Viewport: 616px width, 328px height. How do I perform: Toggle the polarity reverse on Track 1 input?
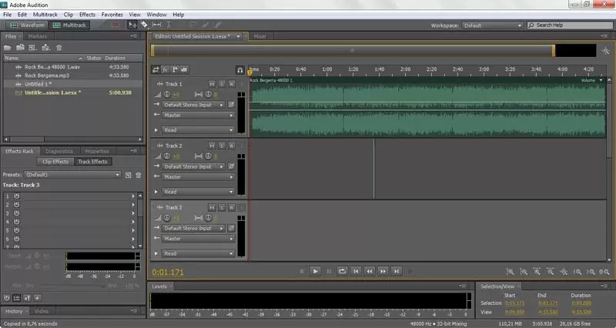pyautogui.click(x=232, y=105)
